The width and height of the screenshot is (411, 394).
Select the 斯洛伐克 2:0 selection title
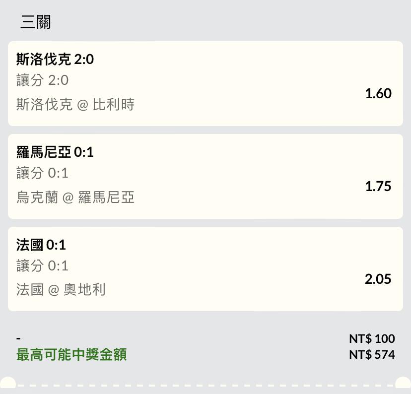click(55, 60)
